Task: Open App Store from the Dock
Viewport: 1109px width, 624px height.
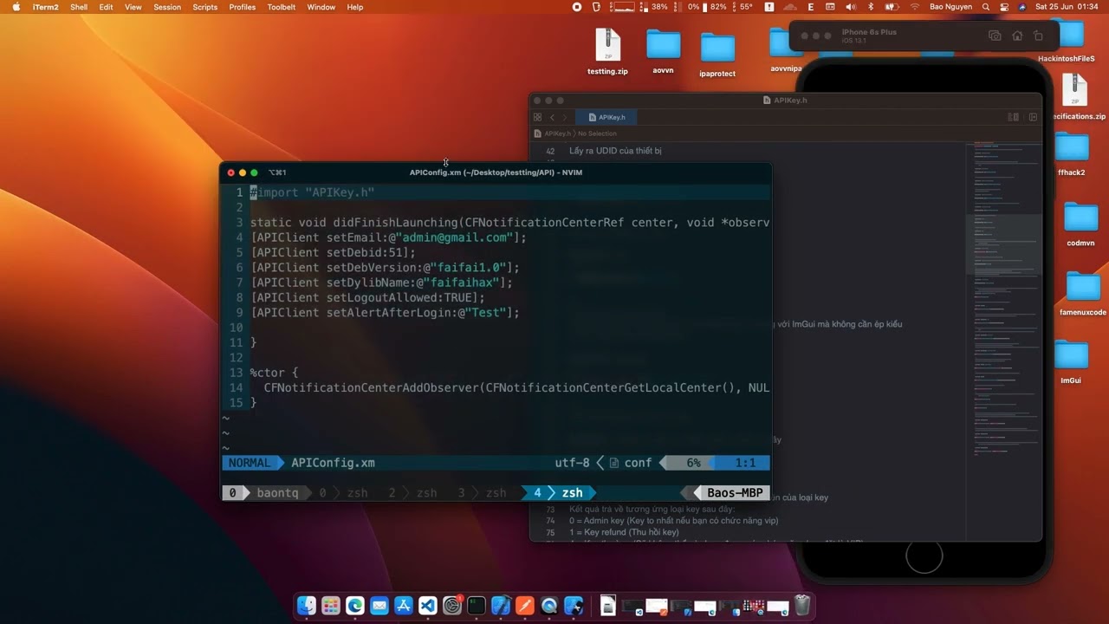Action: pos(403,606)
